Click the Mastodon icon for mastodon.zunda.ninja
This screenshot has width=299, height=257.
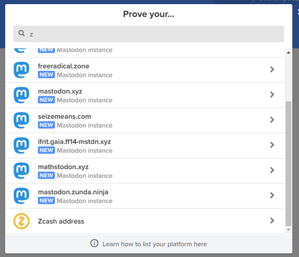22,196
